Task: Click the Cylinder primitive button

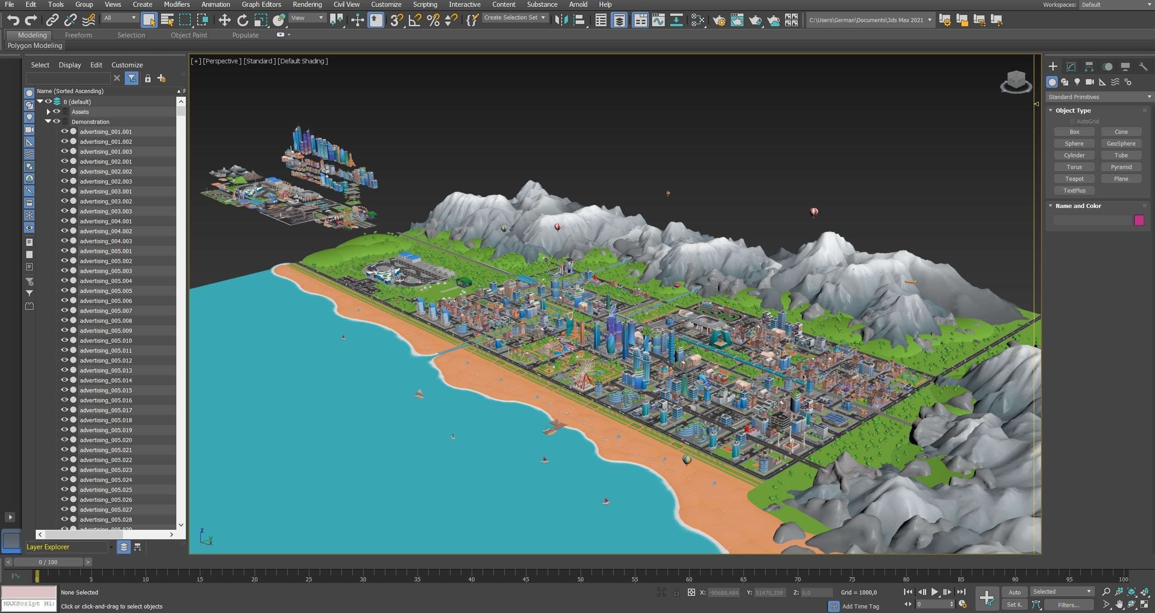Action: point(1074,155)
